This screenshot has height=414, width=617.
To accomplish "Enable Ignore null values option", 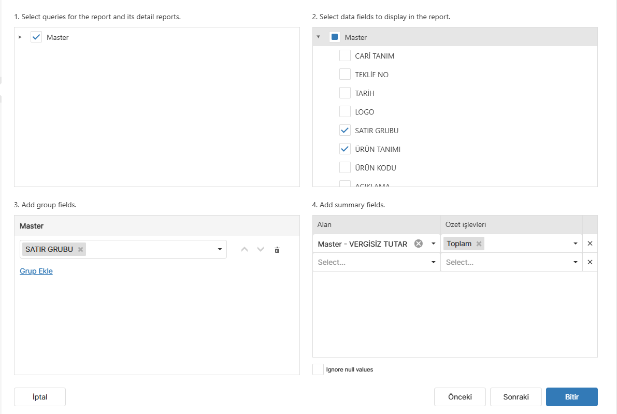I will click(318, 369).
